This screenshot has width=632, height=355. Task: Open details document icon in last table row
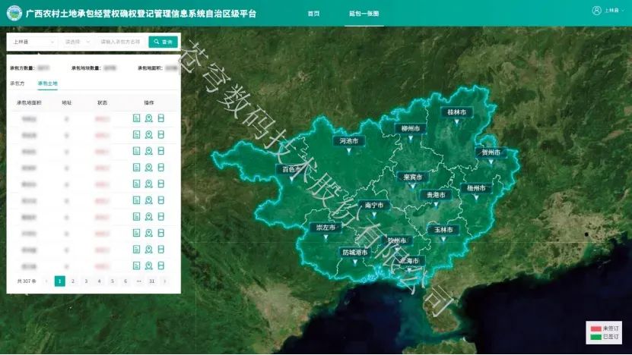pyautogui.click(x=137, y=265)
